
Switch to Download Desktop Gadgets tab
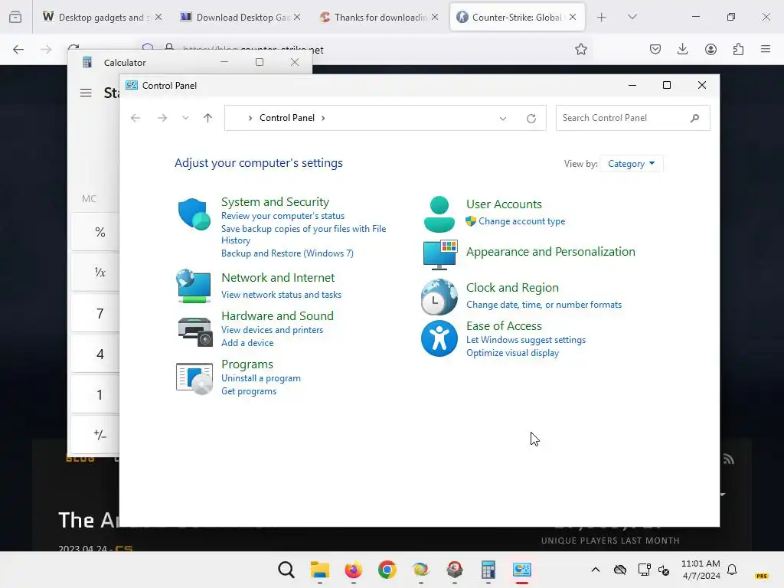(x=240, y=17)
